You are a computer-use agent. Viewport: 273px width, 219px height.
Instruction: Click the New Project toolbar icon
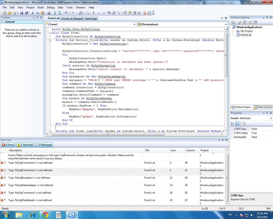click(4, 13)
